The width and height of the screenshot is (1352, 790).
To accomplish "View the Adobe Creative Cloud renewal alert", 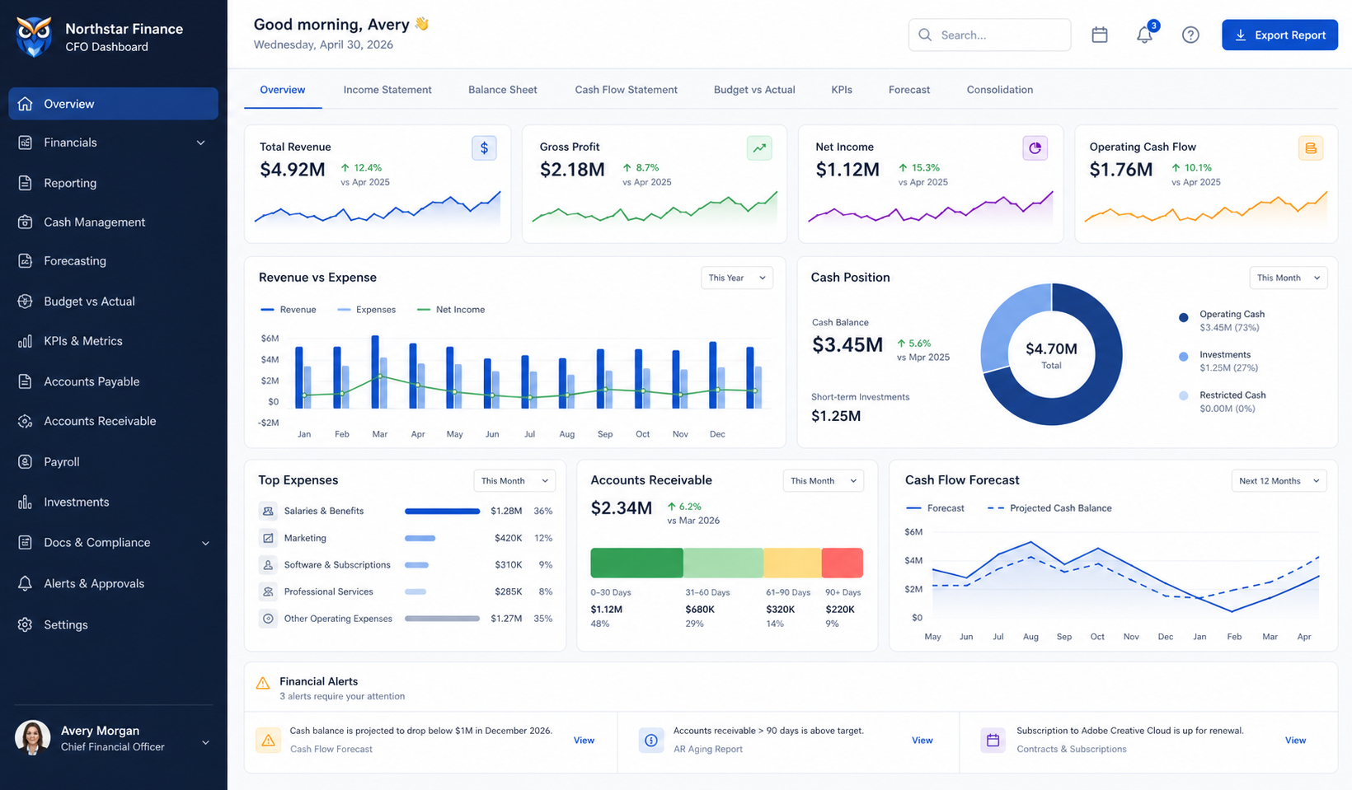I will tap(1296, 741).
